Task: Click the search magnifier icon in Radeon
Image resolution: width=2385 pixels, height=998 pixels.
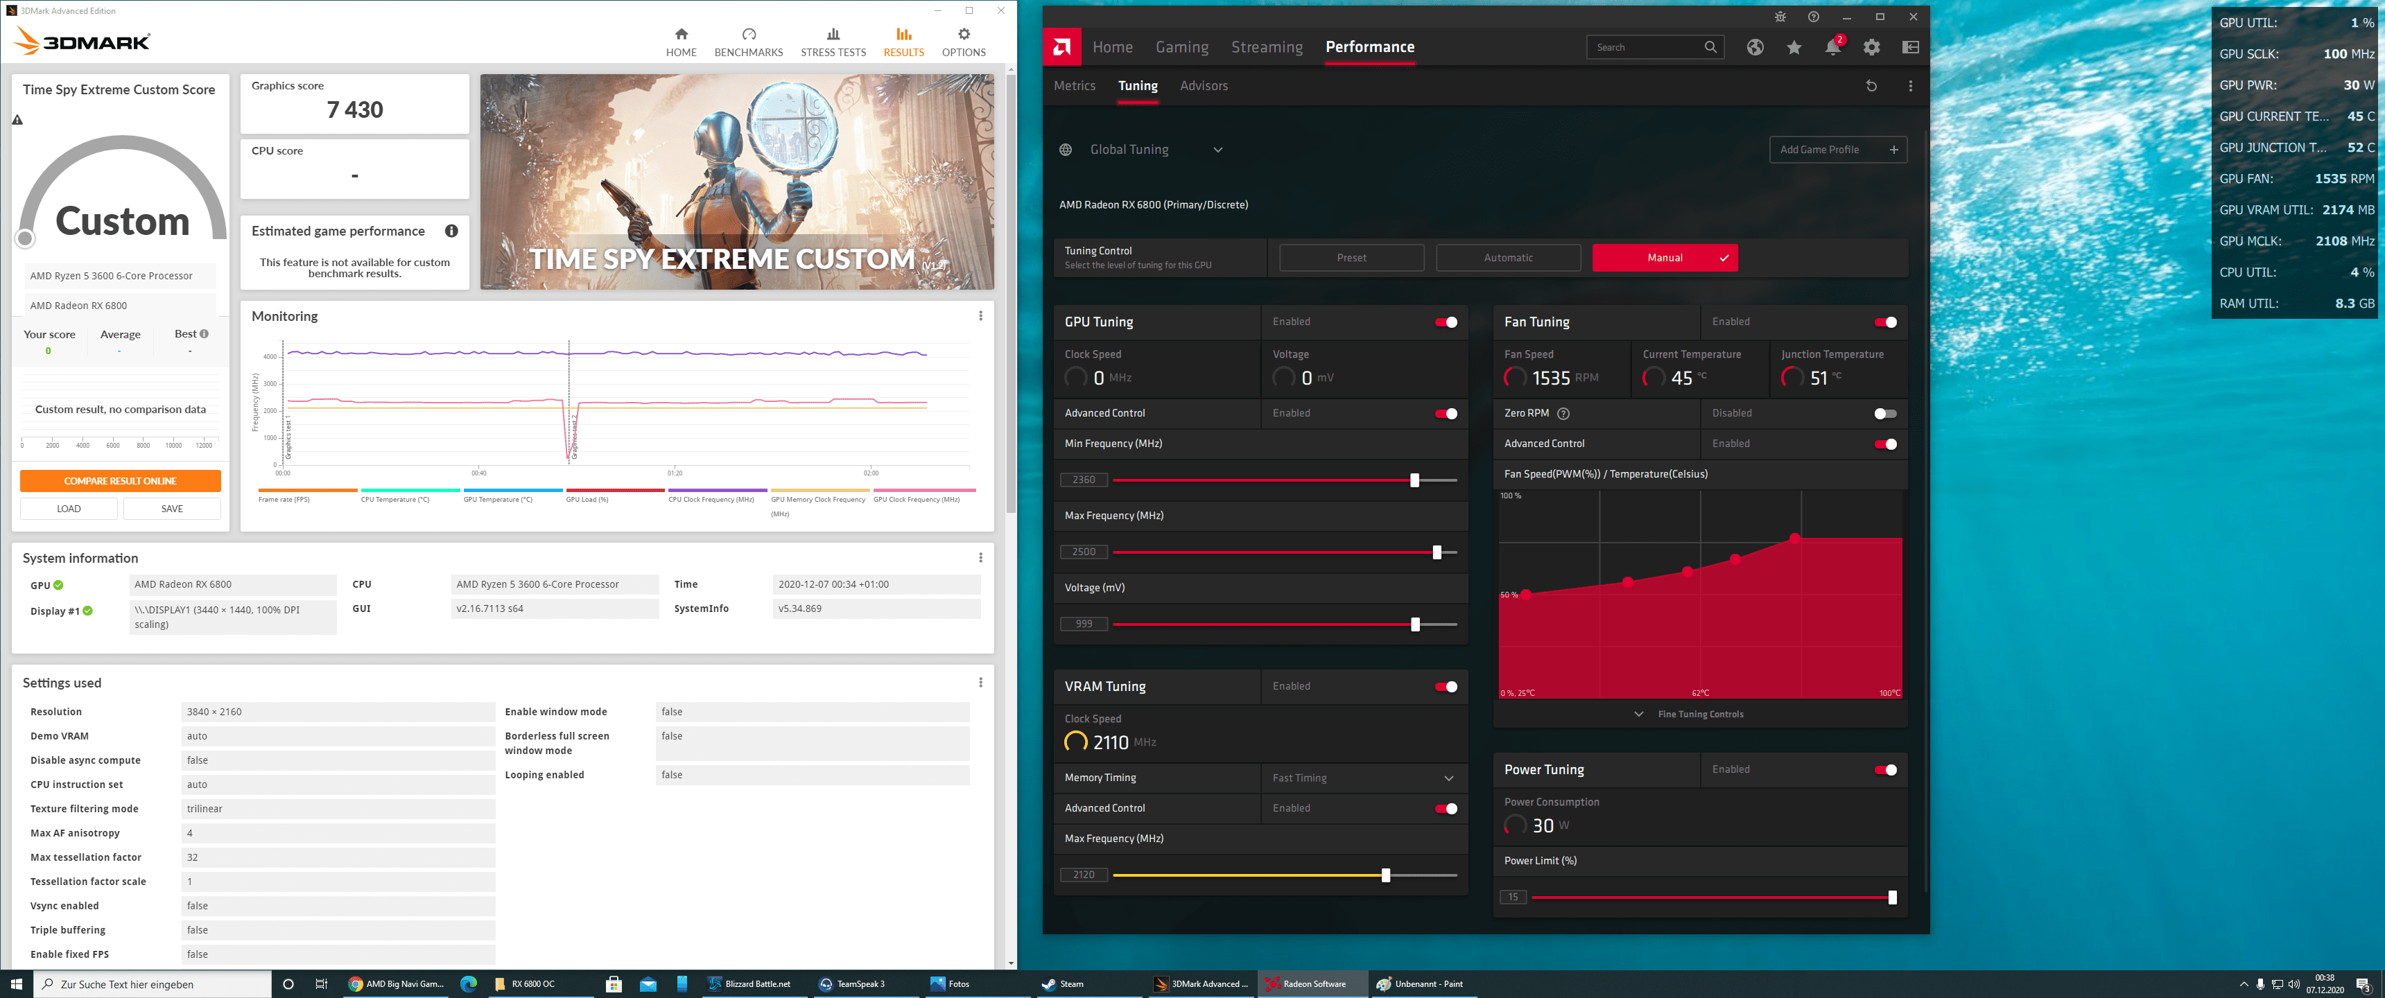Action: [1710, 47]
